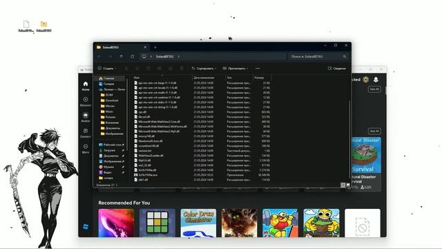Open Discover in the Roblox sidebar
The height and width of the screenshot is (249, 442).
(x=86, y=102)
